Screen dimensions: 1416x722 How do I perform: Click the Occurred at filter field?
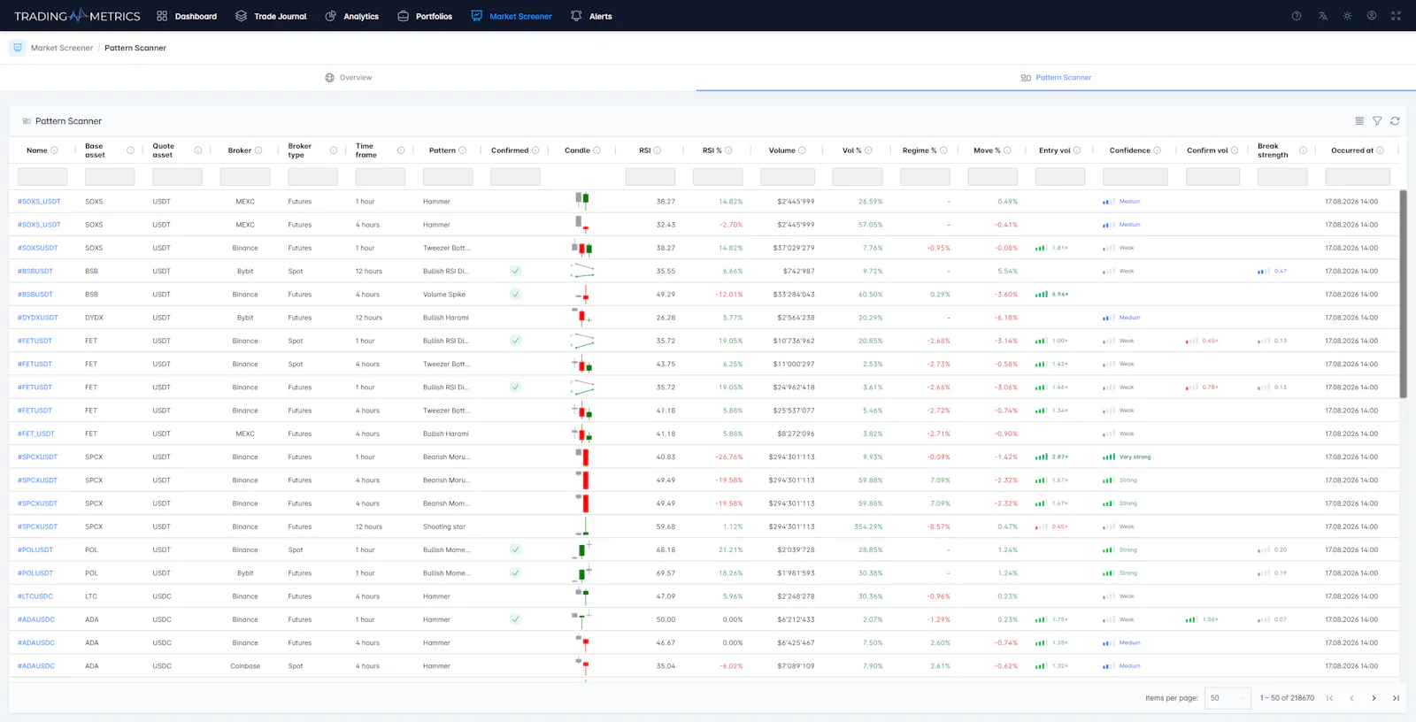[x=1358, y=177]
